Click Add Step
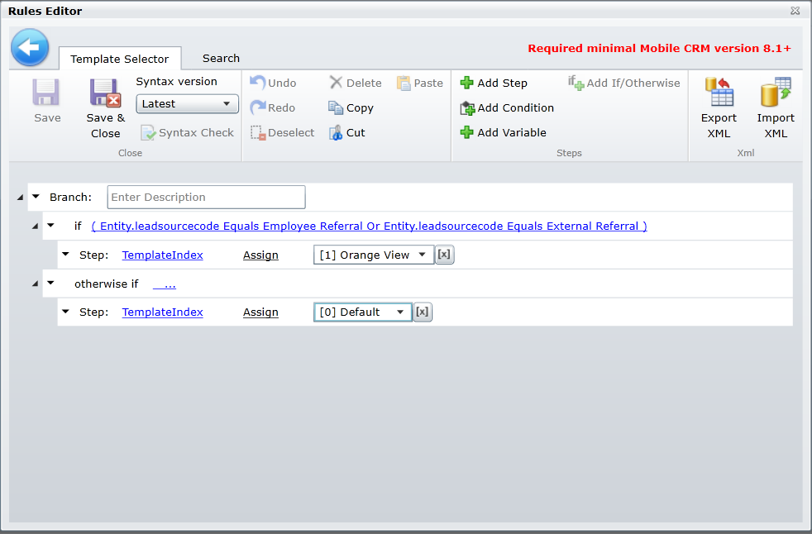The image size is (812, 534). [x=494, y=83]
